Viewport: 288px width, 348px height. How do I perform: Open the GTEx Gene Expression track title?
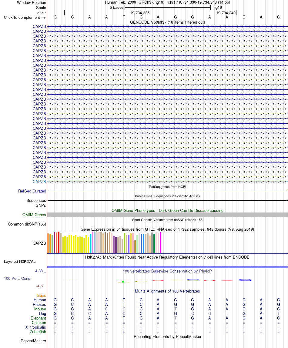click(x=167, y=229)
